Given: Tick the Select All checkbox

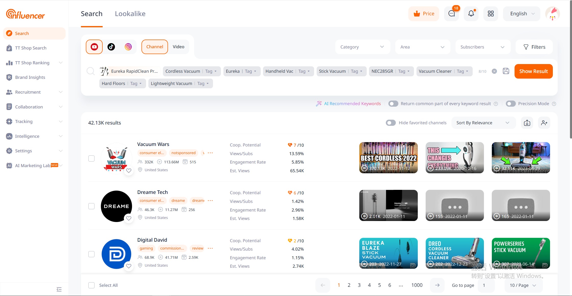Looking at the screenshot, I should (91, 285).
